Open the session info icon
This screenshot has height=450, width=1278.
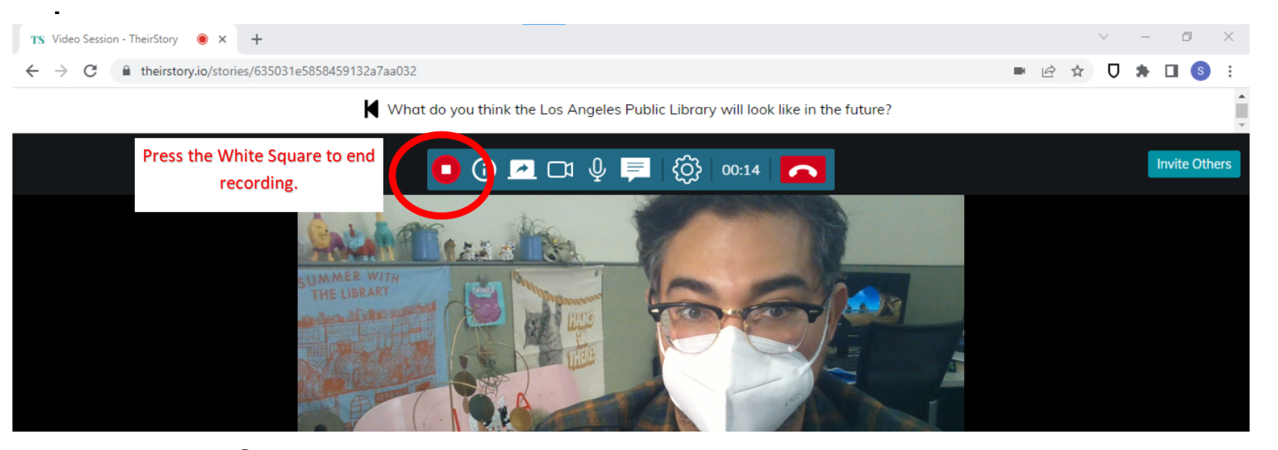pos(483,170)
